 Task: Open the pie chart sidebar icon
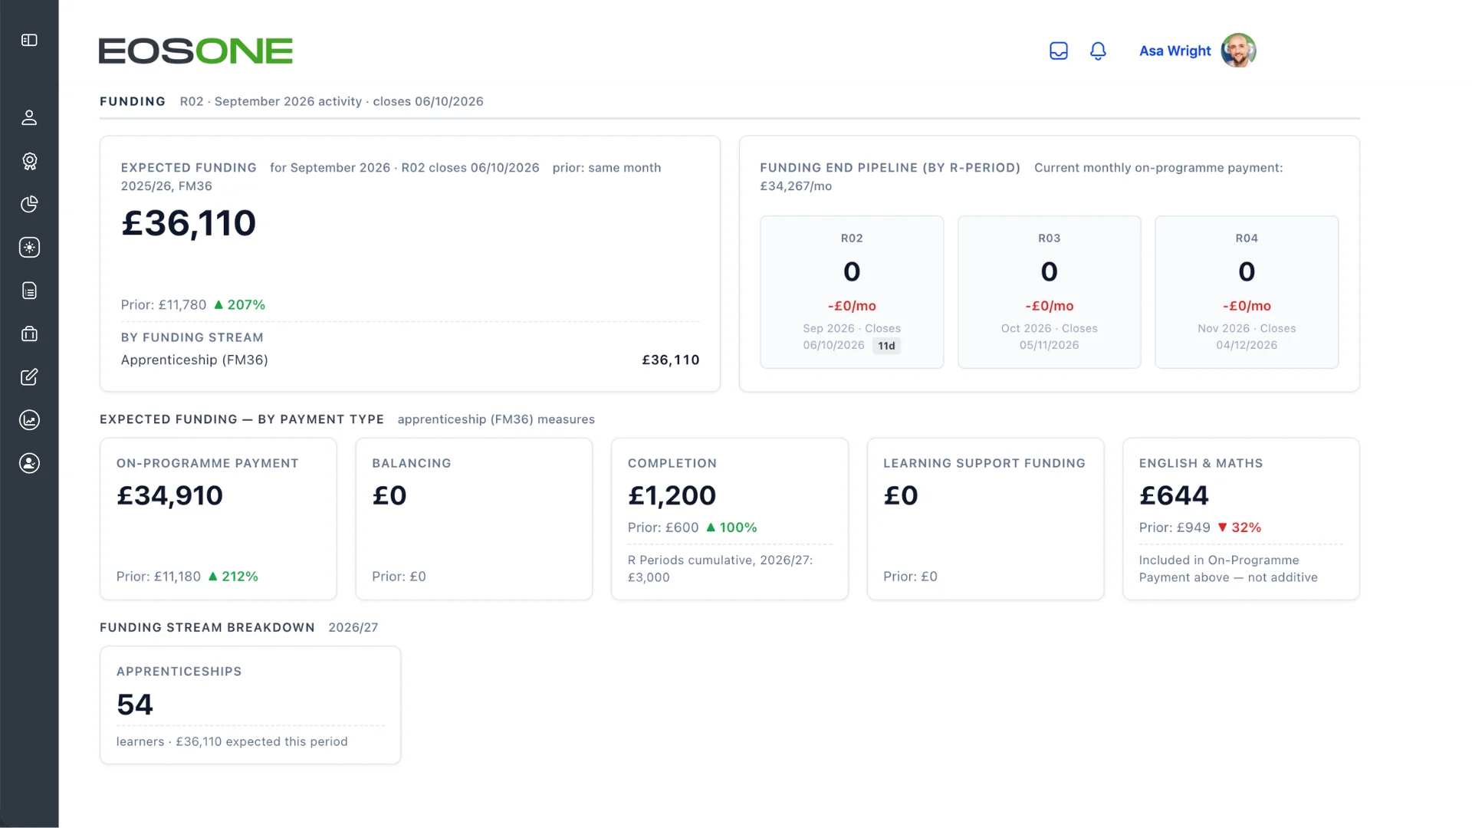click(29, 204)
